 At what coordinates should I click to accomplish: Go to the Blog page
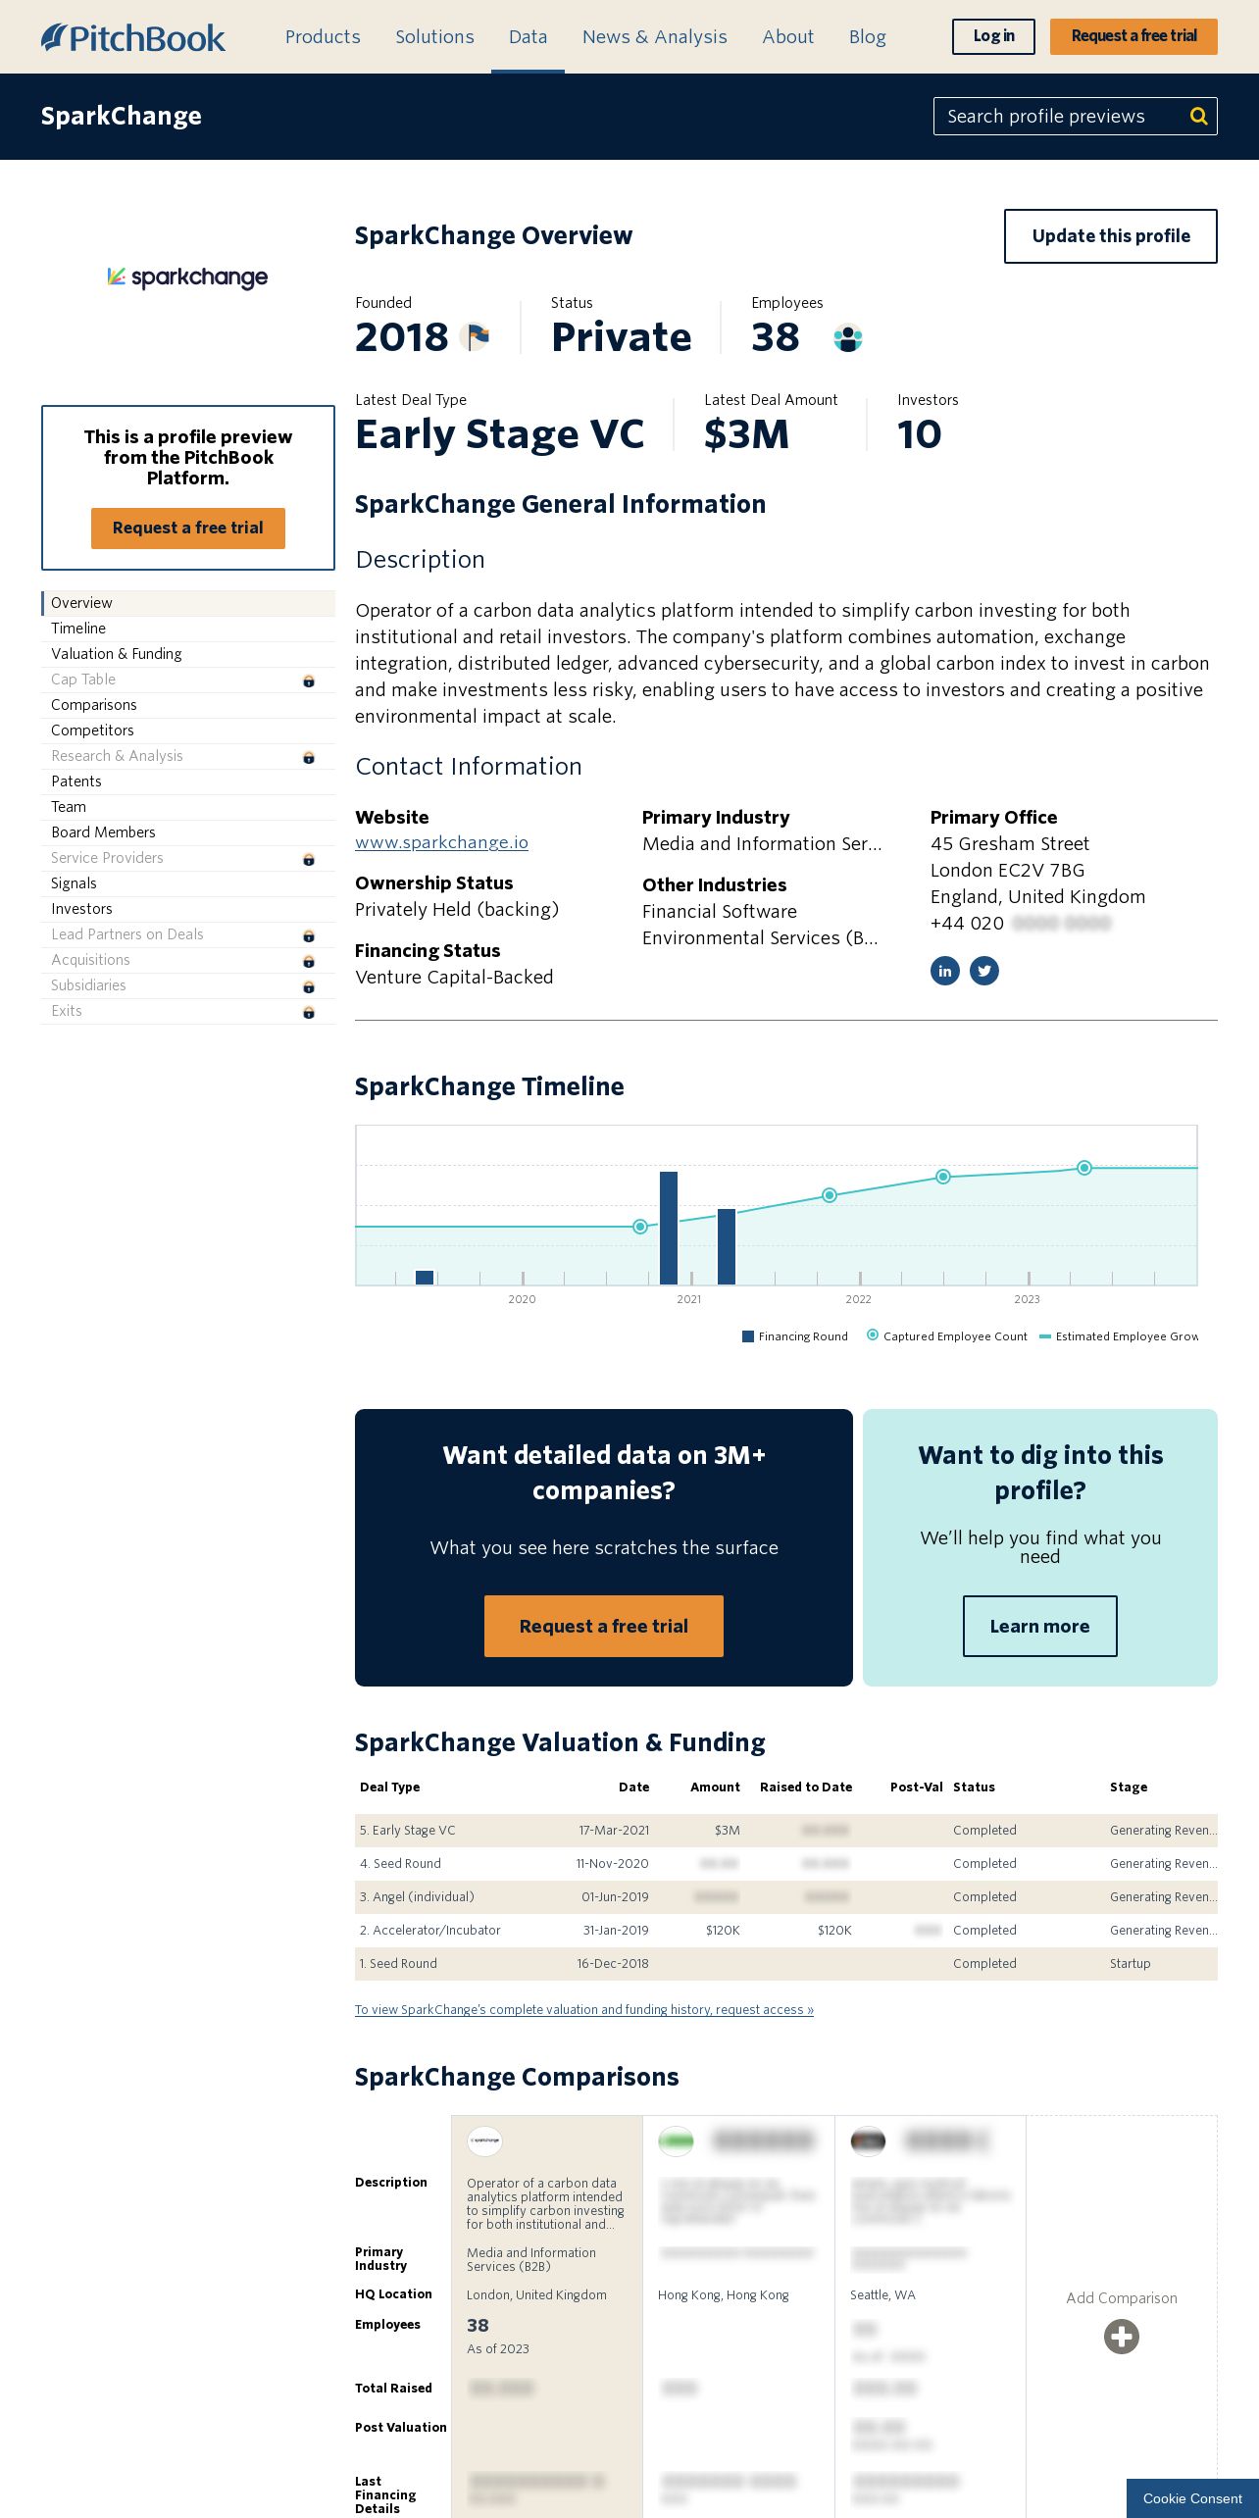tap(867, 37)
